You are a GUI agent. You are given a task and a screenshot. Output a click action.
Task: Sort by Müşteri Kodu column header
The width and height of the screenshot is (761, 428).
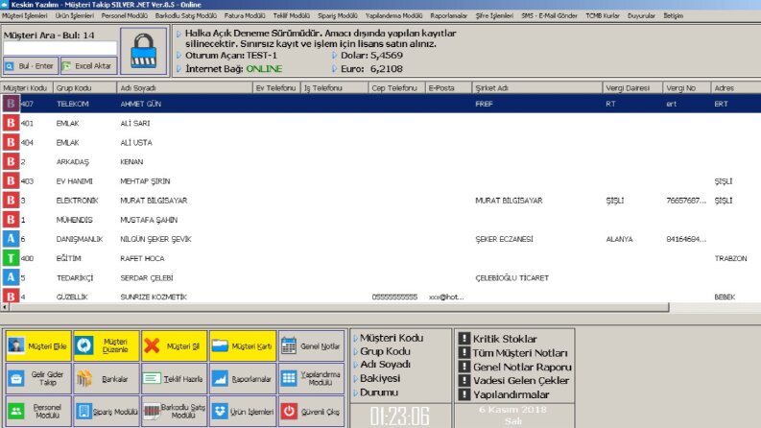[26, 88]
